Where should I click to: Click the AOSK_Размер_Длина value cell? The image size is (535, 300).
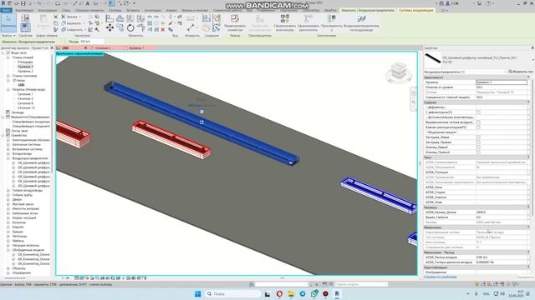pyautogui.click(x=502, y=212)
